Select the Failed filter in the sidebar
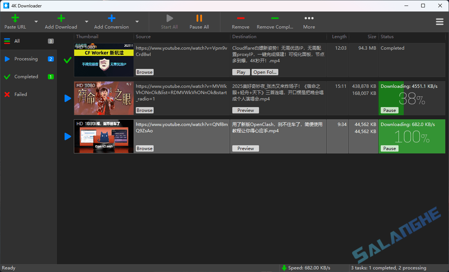This screenshot has width=449, height=272. pyautogui.click(x=20, y=94)
